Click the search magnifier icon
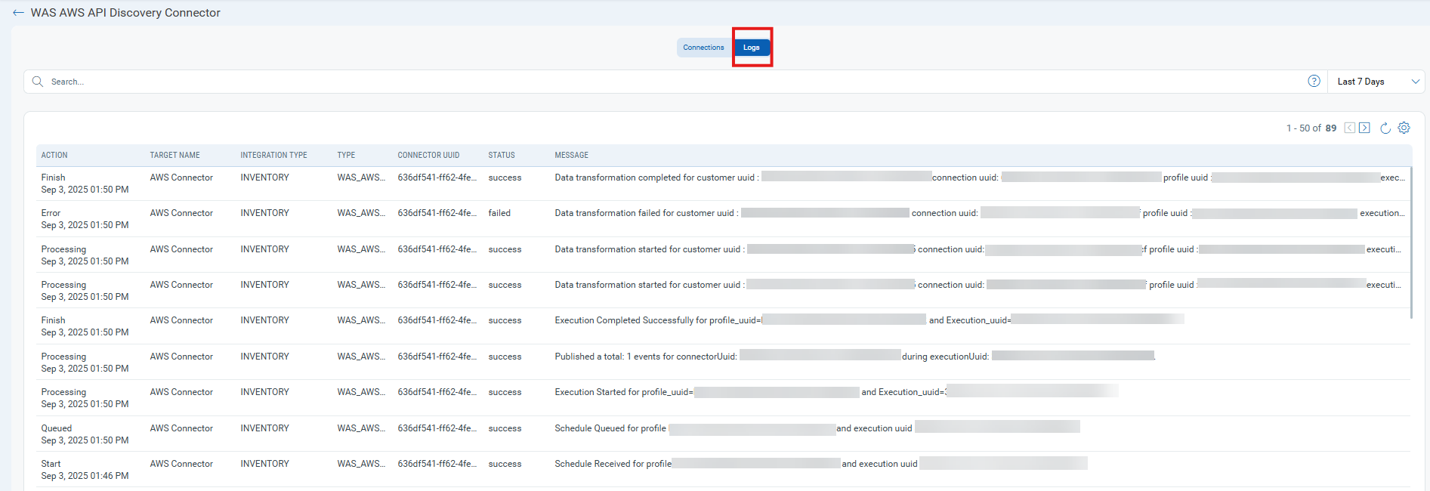 pyautogui.click(x=38, y=82)
